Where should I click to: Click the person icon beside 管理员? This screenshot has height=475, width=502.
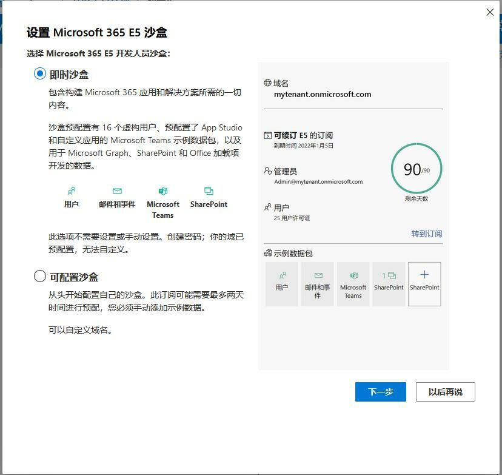(x=267, y=171)
